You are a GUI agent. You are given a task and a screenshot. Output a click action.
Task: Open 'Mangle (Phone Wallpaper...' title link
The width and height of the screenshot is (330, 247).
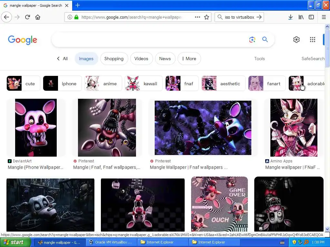[x=35, y=167]
